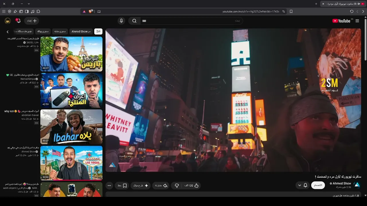The height and width of the screenshot is (206, 367).
Task: Open the 'اعرف المنتج' video thumbnail
Action: coord(71,90)
